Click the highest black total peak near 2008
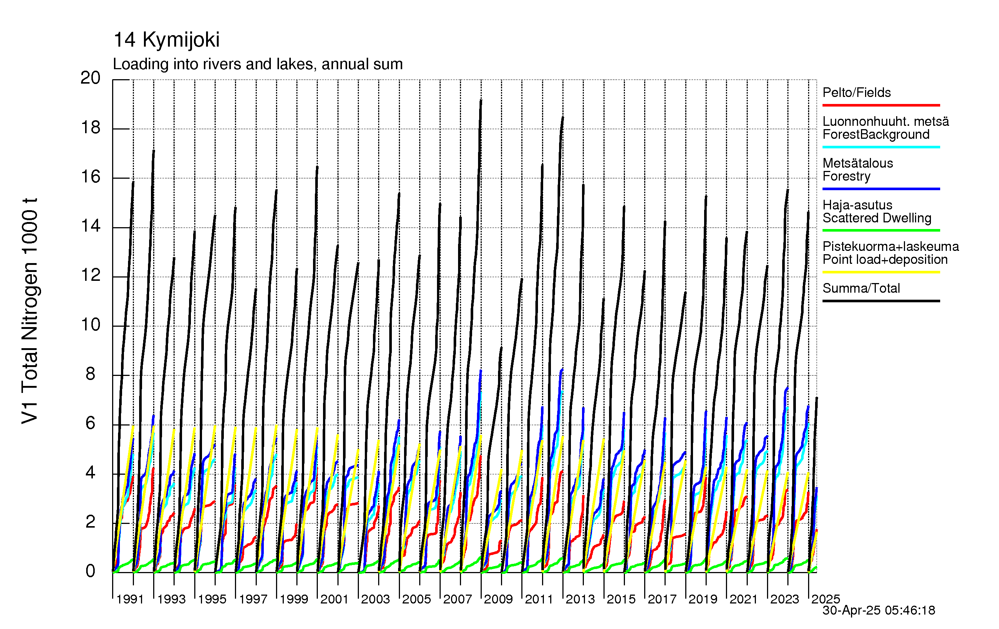 (x=481, y=101)
